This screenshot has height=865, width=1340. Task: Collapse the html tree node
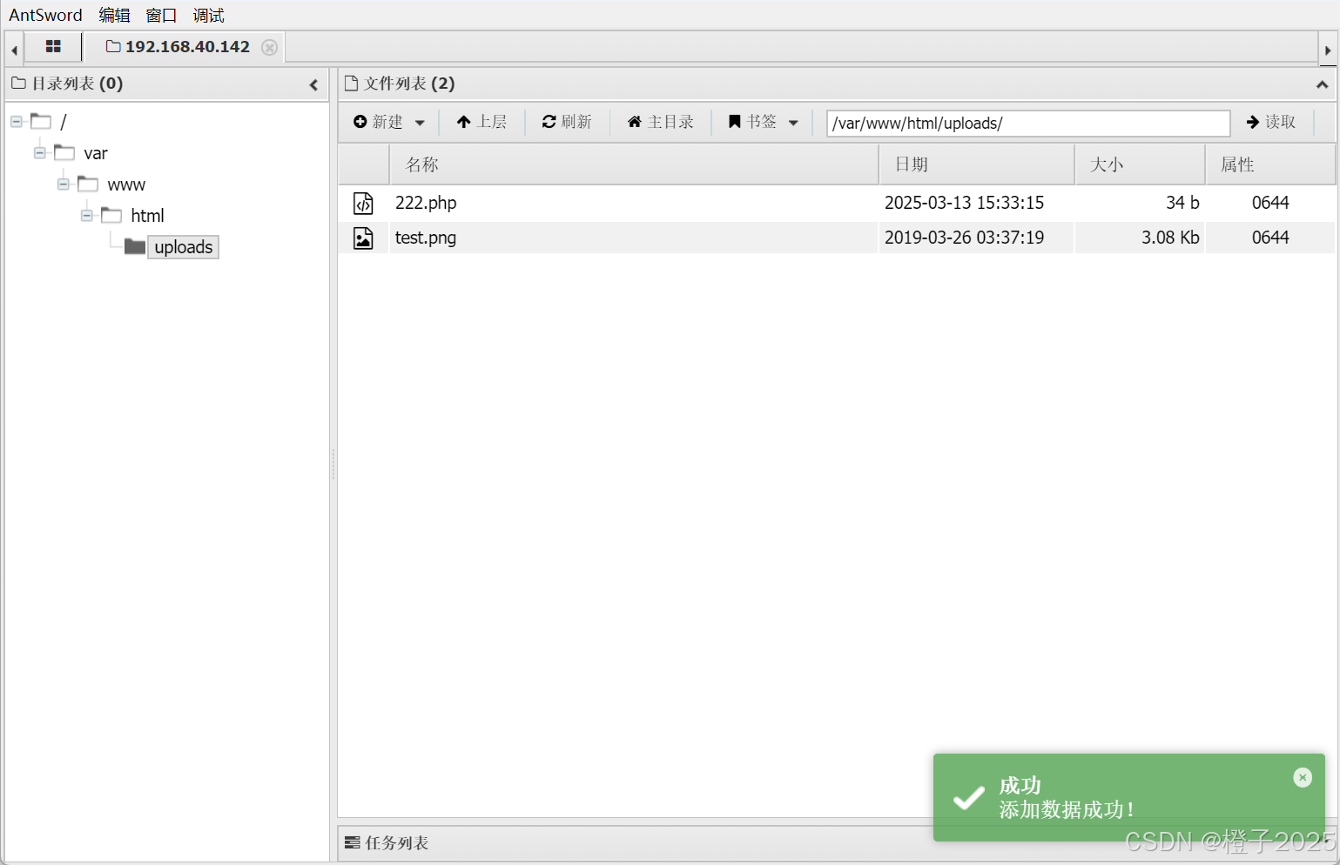coord(87,215)
